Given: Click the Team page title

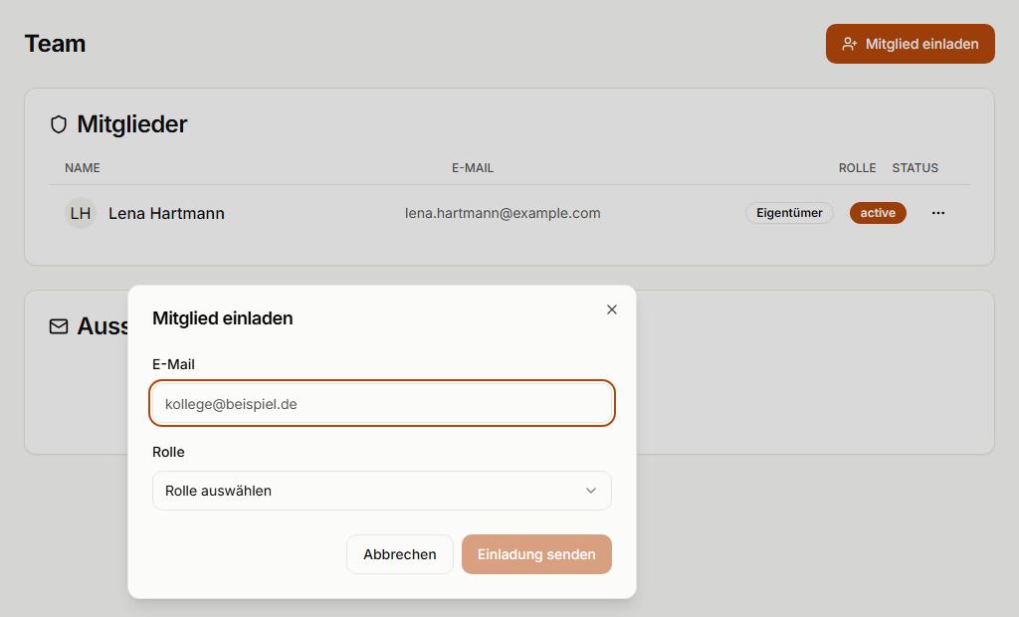Looking at the screenshot, I should 56,44.
